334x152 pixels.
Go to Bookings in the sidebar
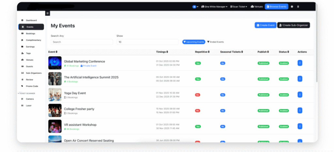tap(30, 34)
